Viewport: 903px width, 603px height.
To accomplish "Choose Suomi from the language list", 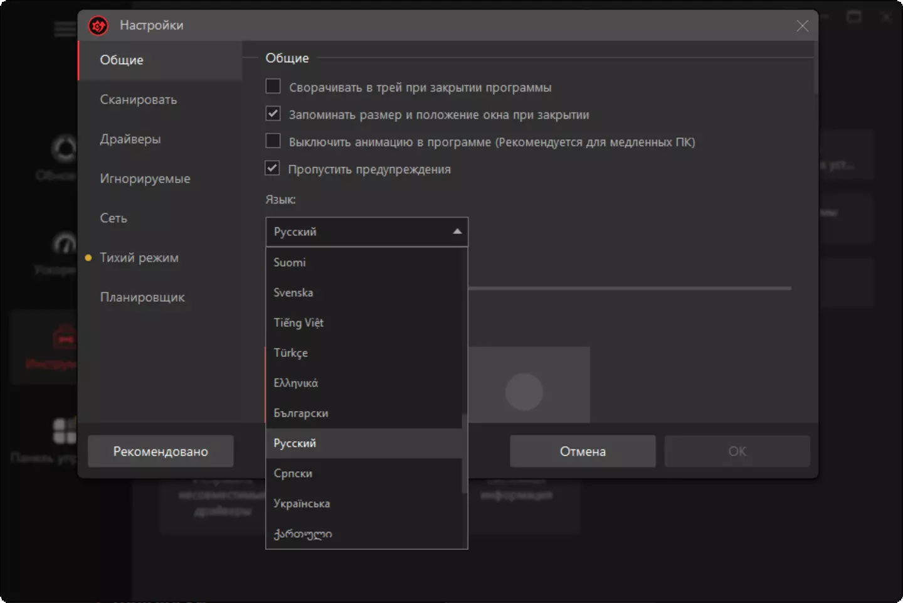I will pyautogui.click(x=290, y=262).
